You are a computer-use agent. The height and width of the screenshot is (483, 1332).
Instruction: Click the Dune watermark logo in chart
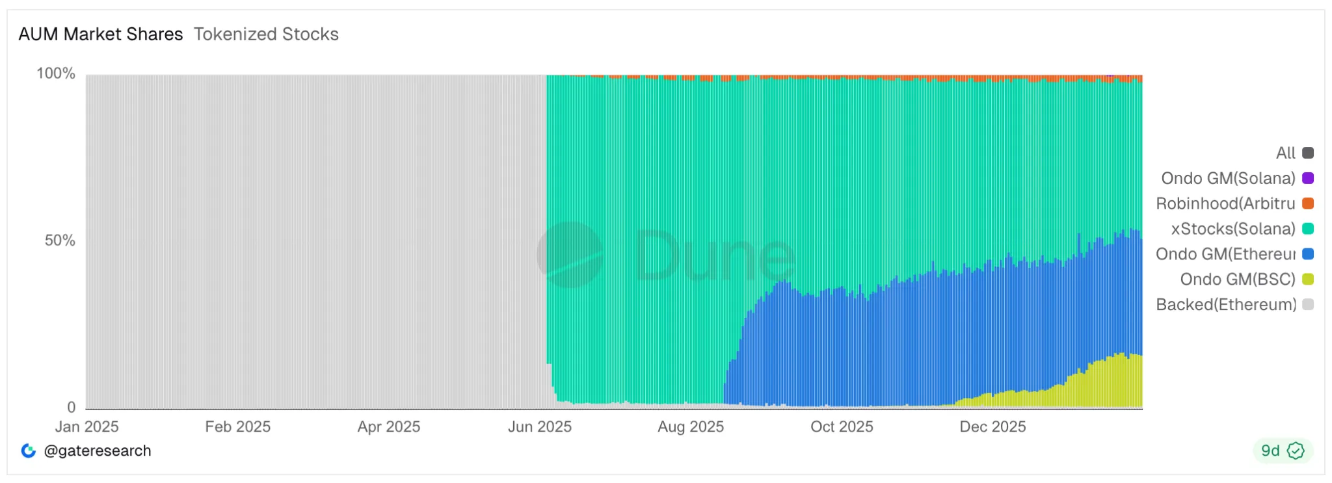coord(570,255)
